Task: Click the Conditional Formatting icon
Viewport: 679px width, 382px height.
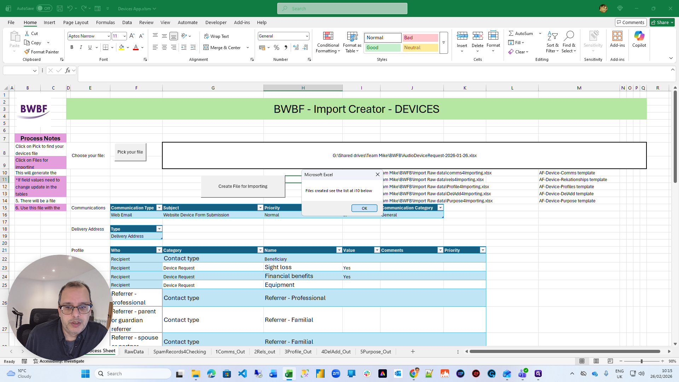Action: tap(328, 36)
